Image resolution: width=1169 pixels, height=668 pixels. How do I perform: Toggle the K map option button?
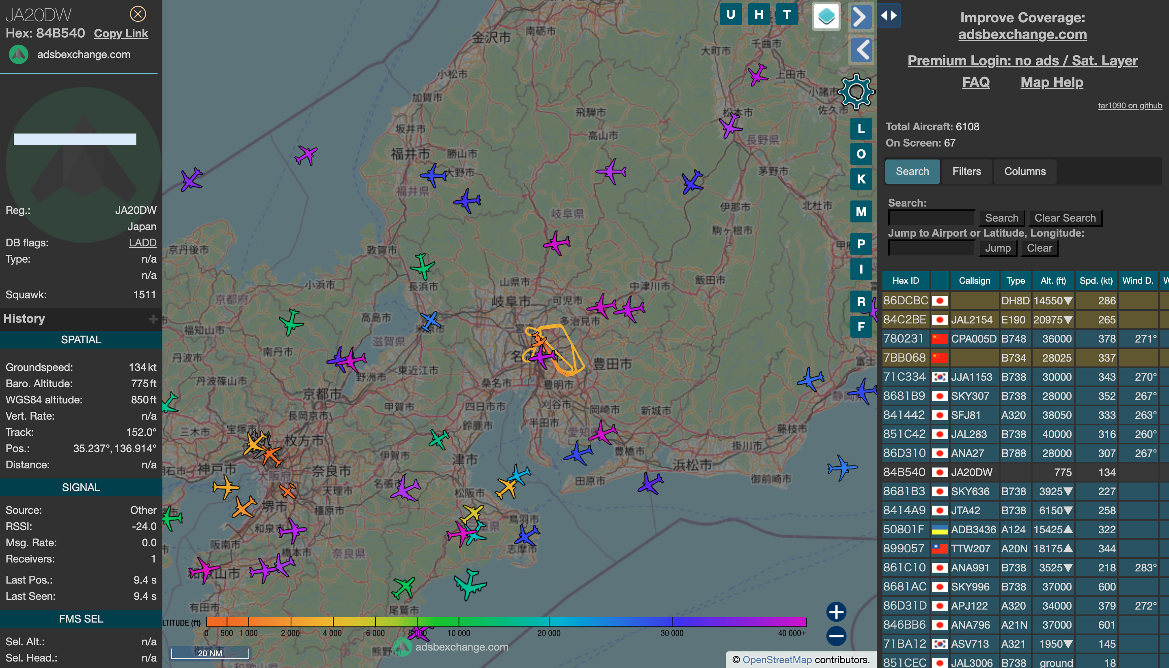point(861,179)
